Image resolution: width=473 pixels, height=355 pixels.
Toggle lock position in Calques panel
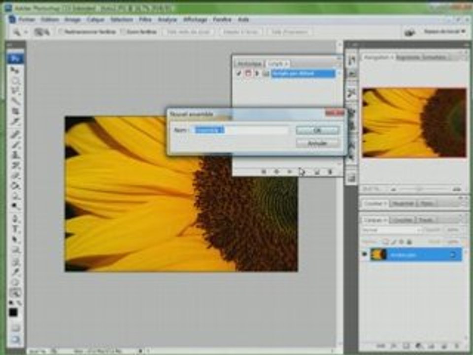(402, 242)
